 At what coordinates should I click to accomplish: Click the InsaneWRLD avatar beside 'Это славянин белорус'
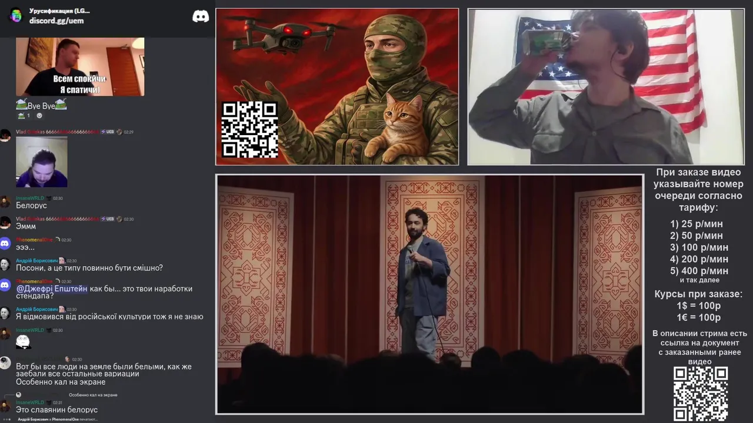(x=5, y=406)
